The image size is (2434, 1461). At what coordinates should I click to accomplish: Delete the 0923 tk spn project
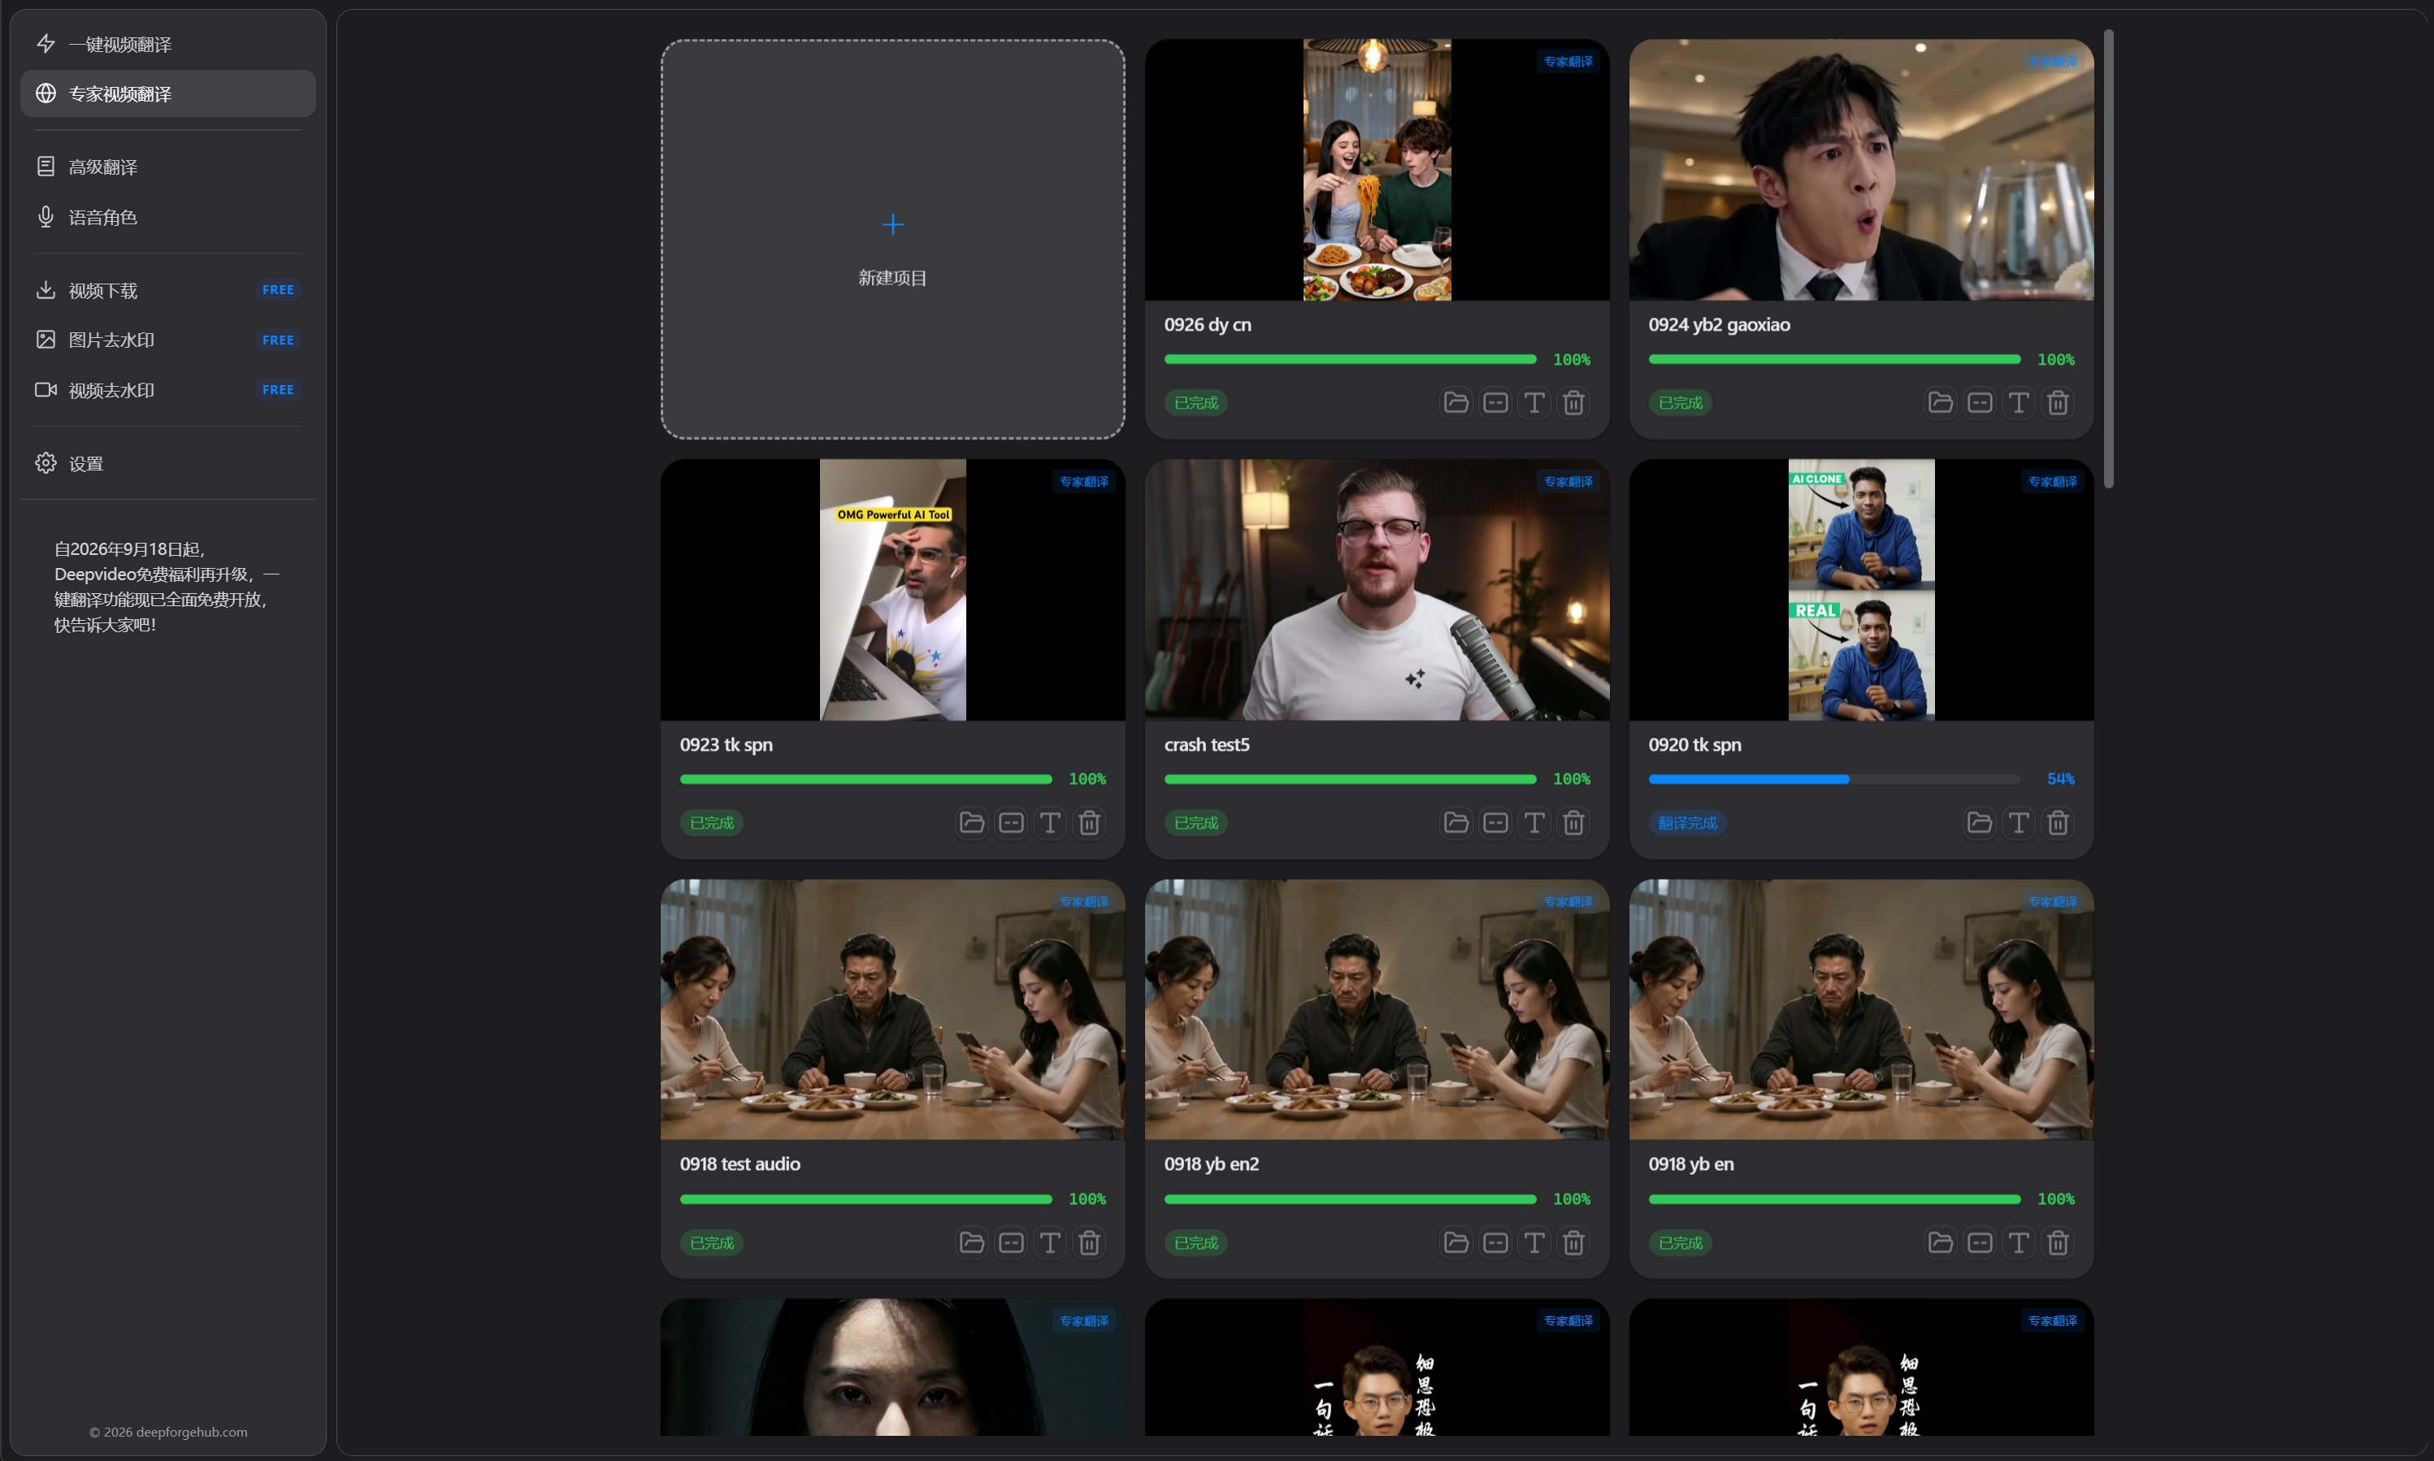coord(1089,823)
